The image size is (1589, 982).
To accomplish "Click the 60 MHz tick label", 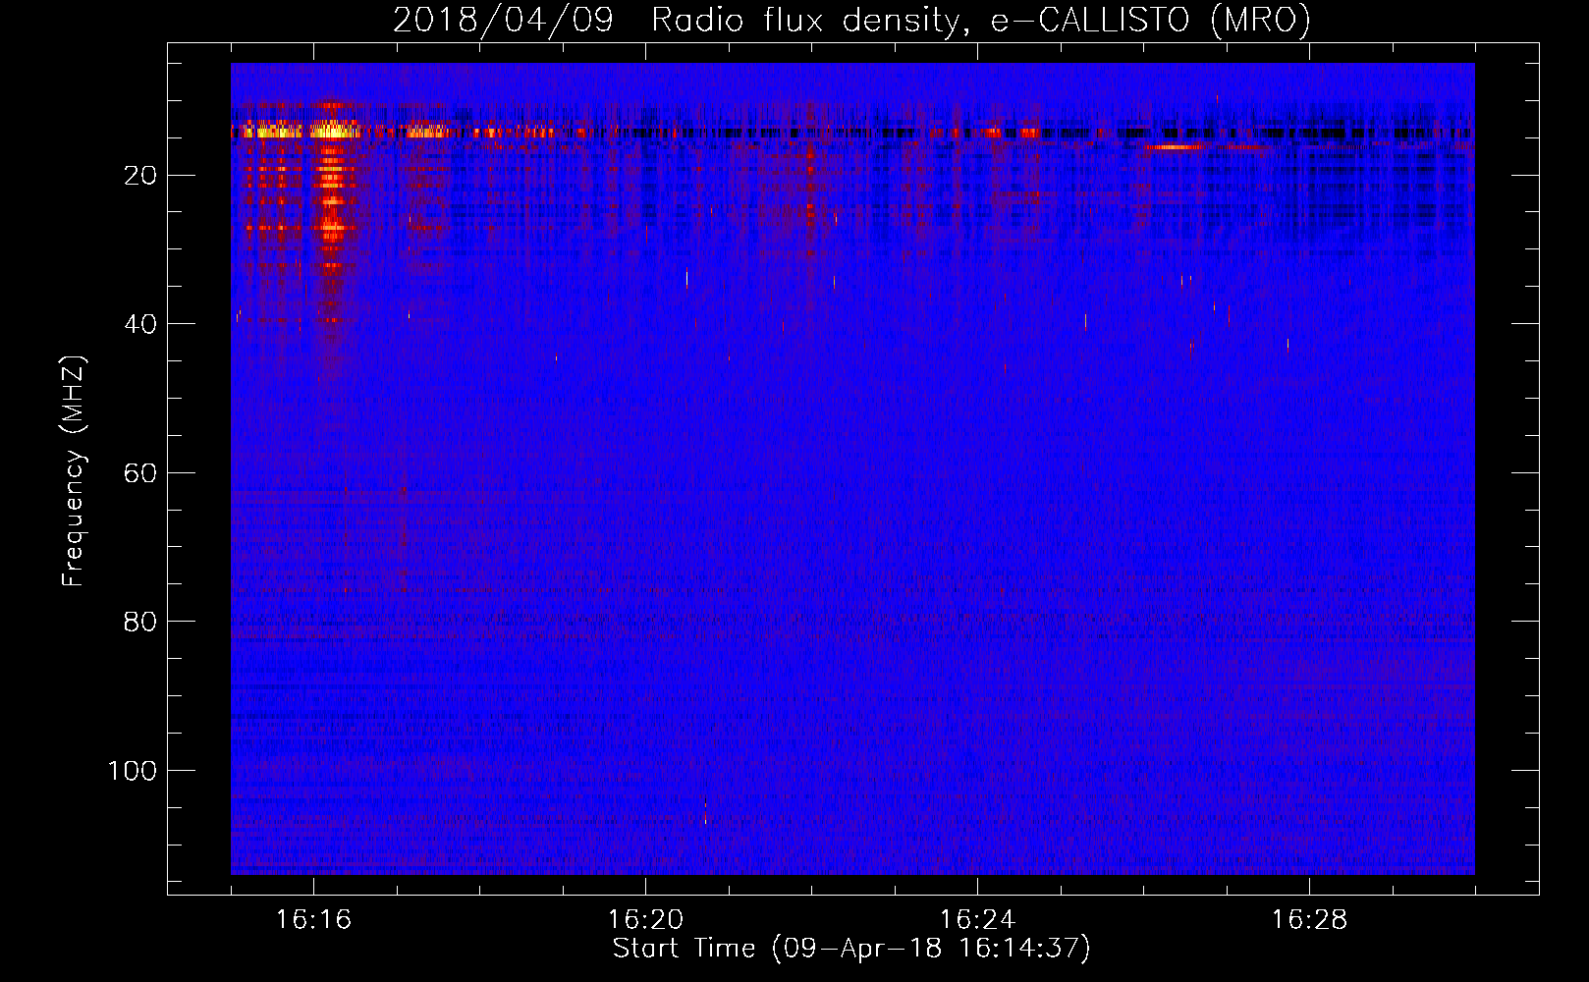I will pos(140,473).
